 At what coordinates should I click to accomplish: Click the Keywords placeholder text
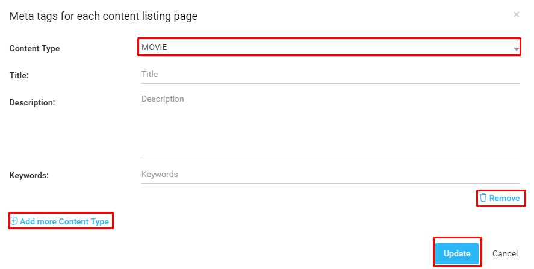tap(160, 175)
